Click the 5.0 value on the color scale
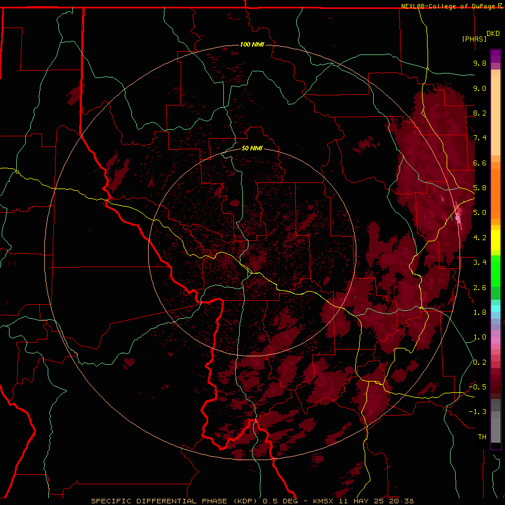Screen dimensions: 505x505 coord(480,213)
